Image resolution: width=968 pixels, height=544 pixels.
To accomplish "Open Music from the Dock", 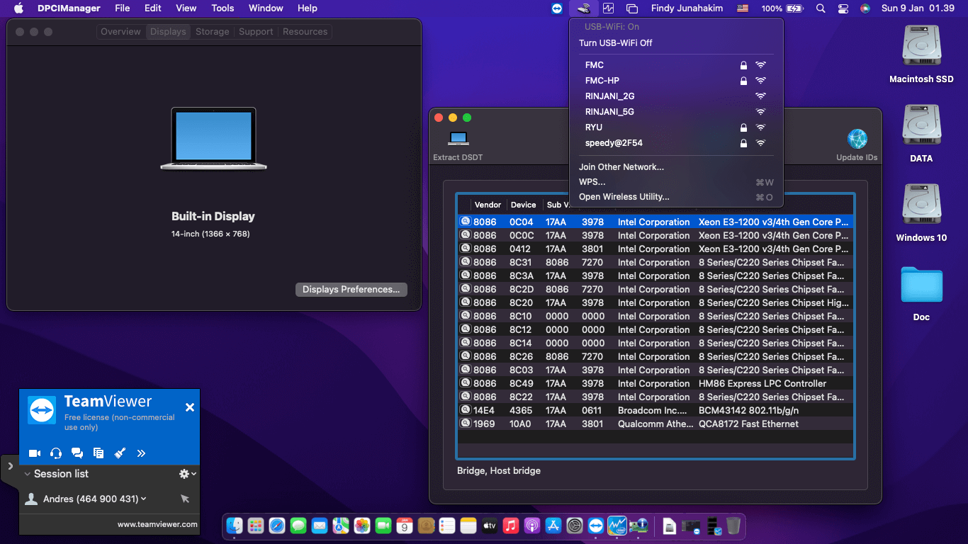I will [511, 526].
